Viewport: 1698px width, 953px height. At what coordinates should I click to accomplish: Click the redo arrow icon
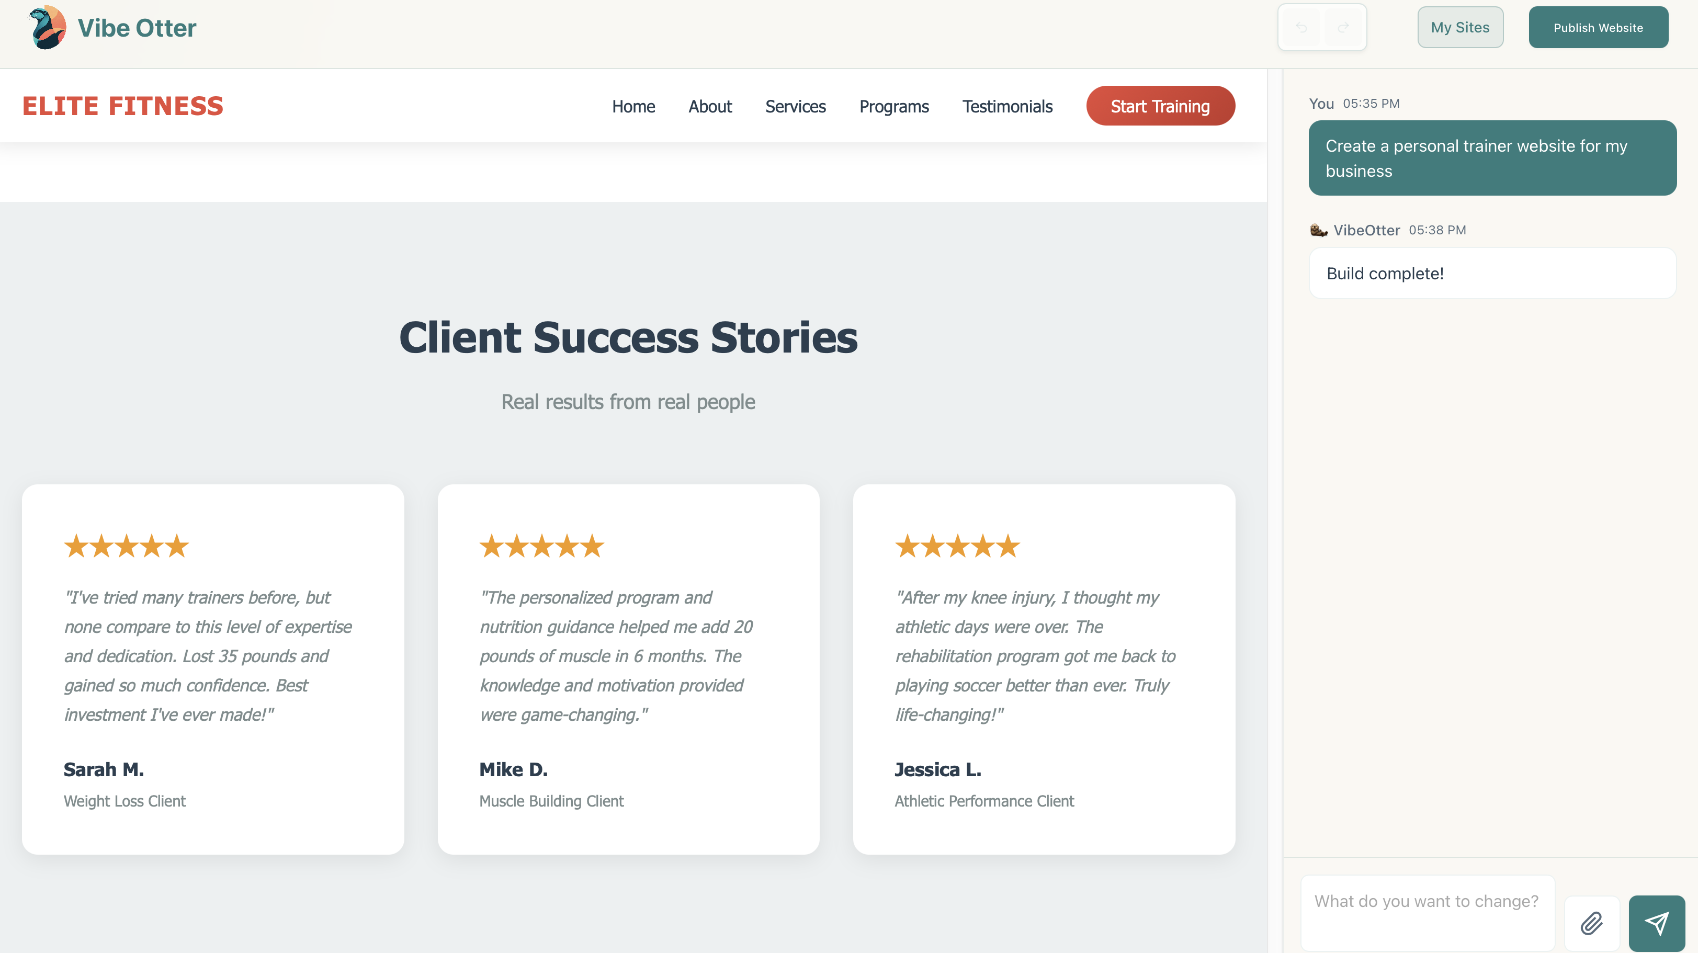tap(1343, 27)
